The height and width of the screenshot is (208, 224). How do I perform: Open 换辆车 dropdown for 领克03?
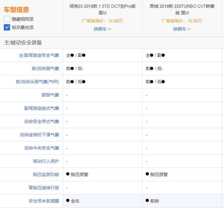(x=102, y=29)
